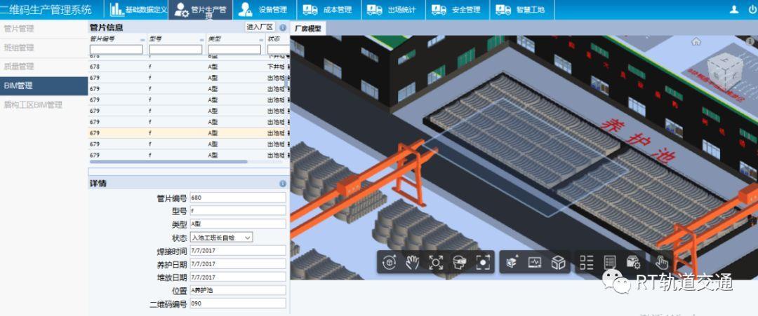Open 智慧工地 top navigation item

pyautogui.click(x=521, y=10)
